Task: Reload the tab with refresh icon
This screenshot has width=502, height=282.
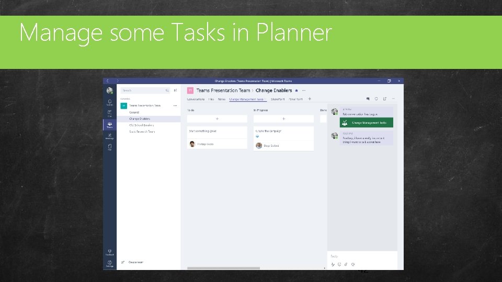Action: (376, 99)
